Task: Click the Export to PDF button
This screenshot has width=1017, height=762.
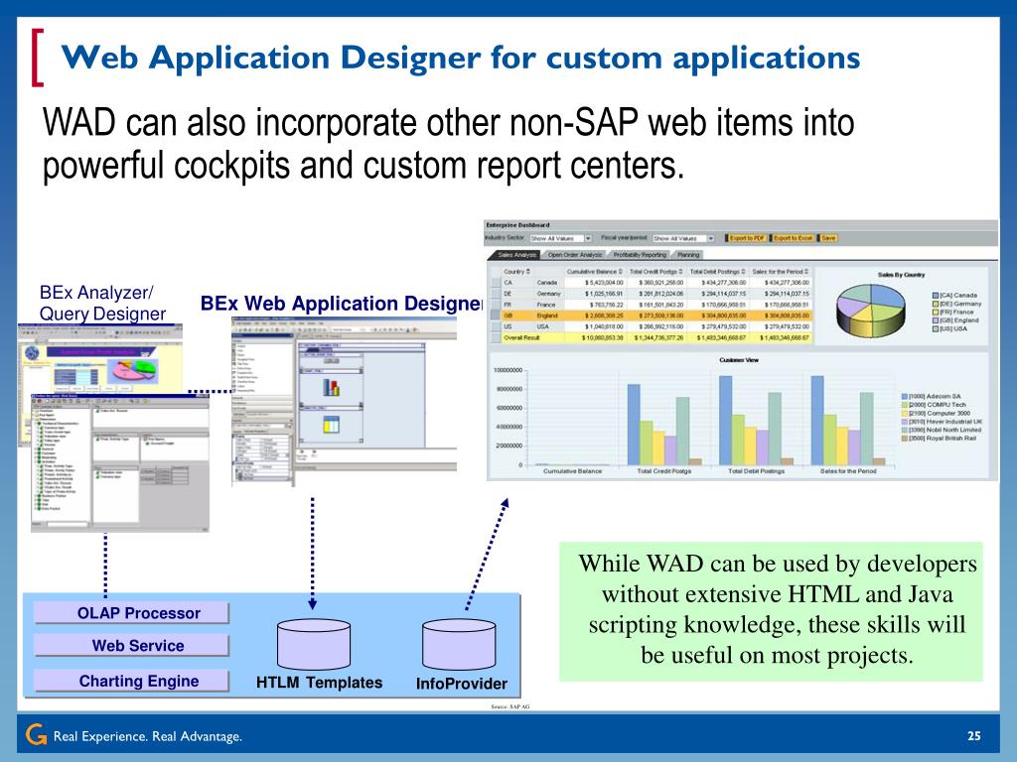Action: 747,238
